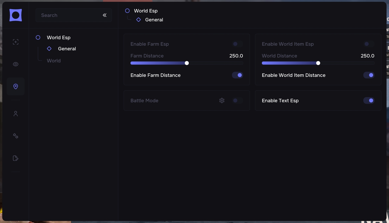Screen dimensions: 389x223
Task: Turn off Enable Text Esp toggle
Action: (369, 101)
